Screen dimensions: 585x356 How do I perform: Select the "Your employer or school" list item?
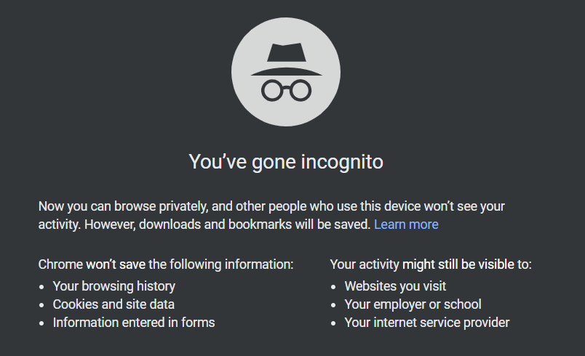pos(413,304)
